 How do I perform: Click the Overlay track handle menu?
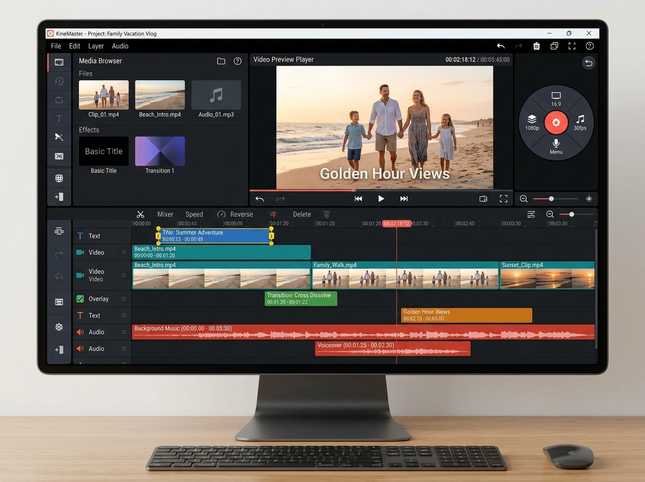coord(124,299)
